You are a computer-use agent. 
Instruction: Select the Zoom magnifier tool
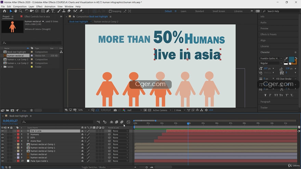pyautogui.click(x=21, y=11)
